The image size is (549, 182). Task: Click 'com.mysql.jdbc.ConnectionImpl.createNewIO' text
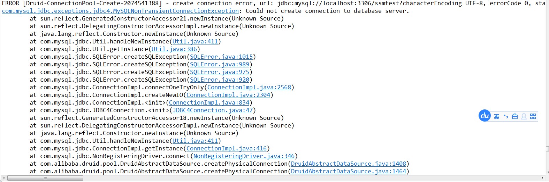pos(112,95)
